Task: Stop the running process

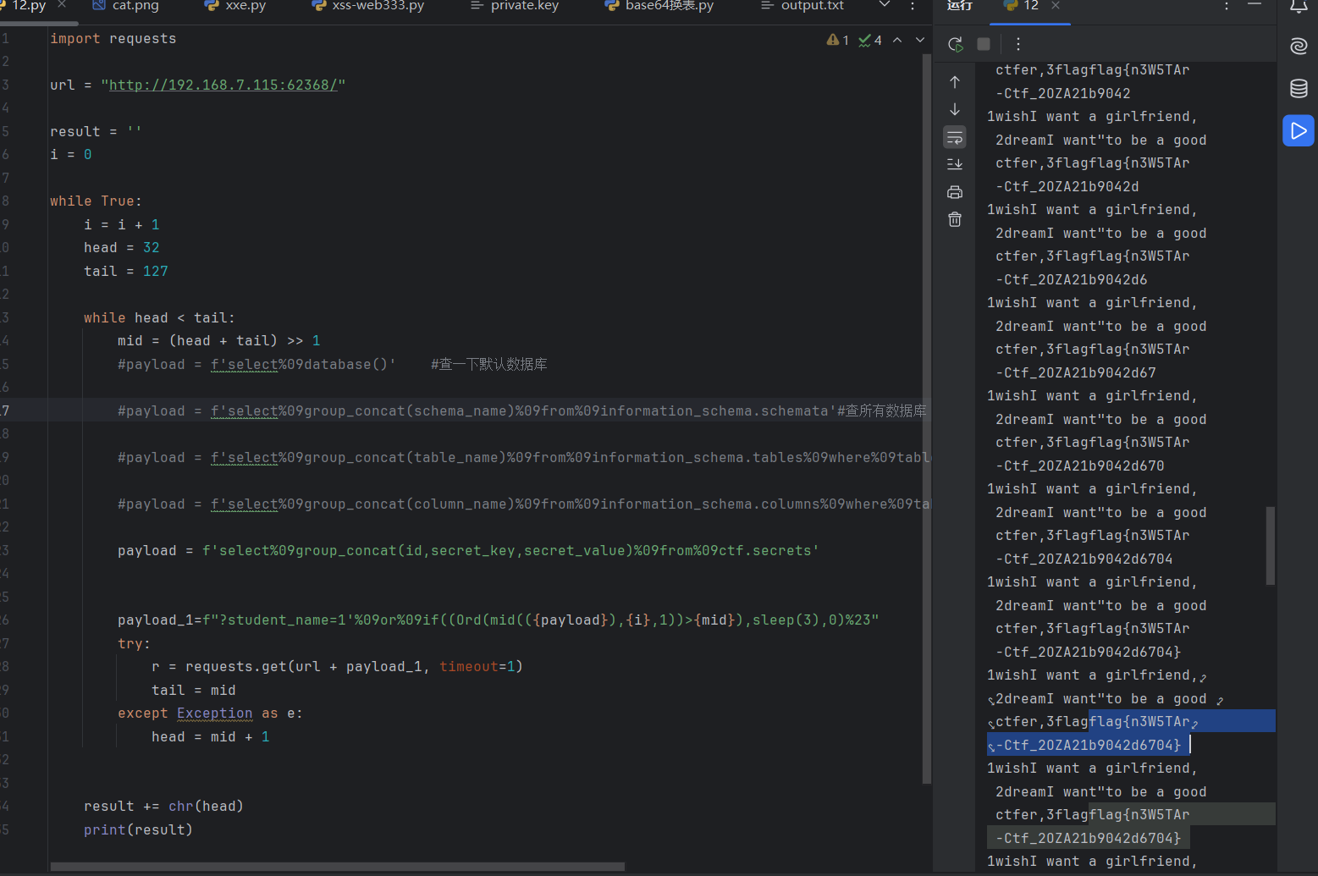Action: coord(984,44)
